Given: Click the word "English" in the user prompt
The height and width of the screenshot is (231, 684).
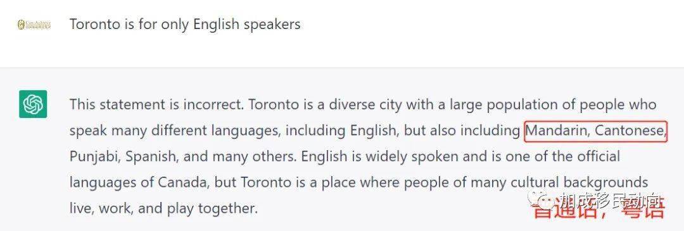Looking at the screenshot, I should (x=217, y=25).
